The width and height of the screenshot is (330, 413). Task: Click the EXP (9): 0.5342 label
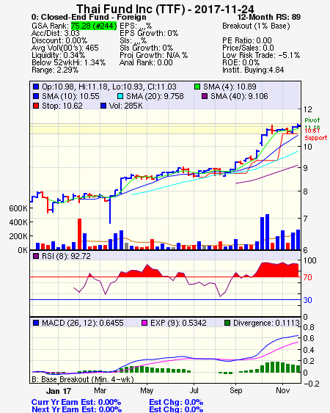click(178, 323)
